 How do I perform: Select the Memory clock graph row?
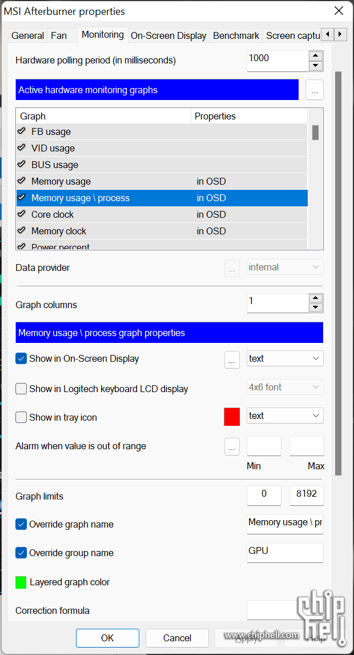click(162, 231)
